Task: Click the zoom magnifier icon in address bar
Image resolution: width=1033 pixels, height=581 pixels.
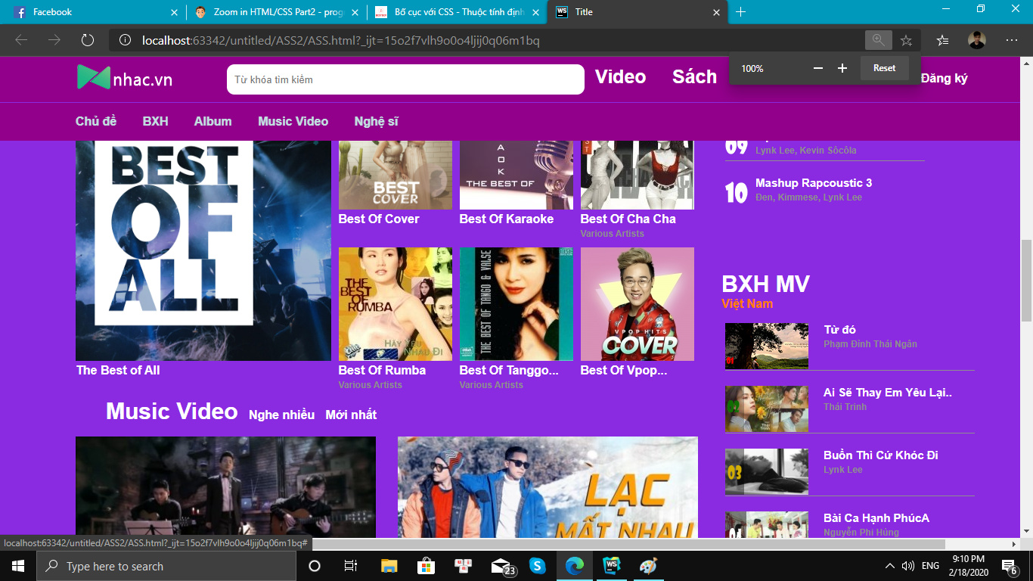Action: (x=878, y=40)
